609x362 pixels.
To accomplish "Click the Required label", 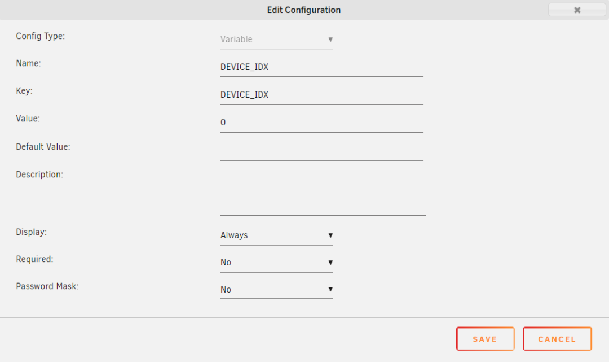I will click(x=34, y=259).
